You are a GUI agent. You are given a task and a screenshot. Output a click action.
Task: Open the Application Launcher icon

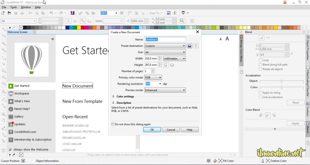click(183, 13)
